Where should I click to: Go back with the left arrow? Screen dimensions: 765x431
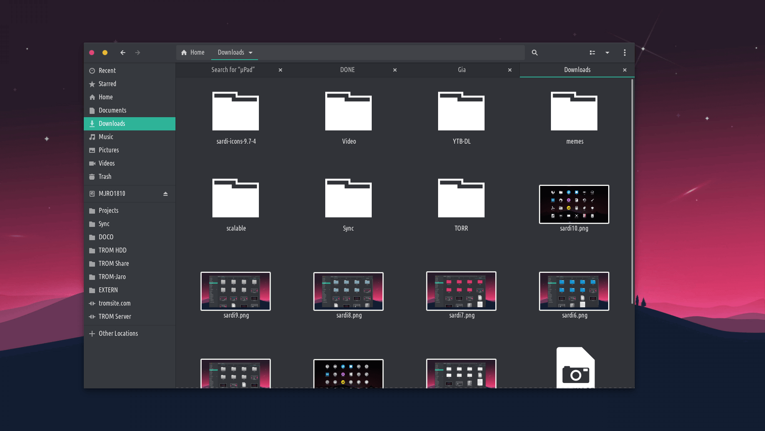click(x=123, y=53)
